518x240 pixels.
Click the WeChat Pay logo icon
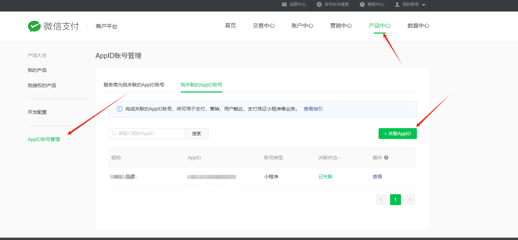[x=34, y=26]
